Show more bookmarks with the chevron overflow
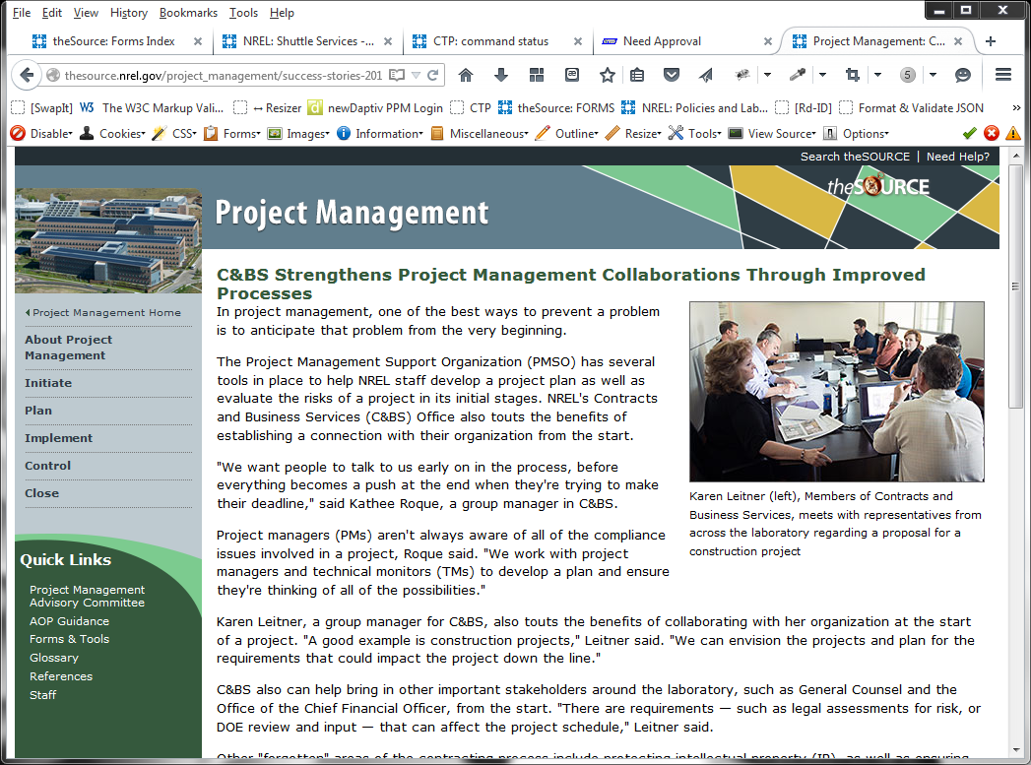1031x765 pixels. (1016, 107)
